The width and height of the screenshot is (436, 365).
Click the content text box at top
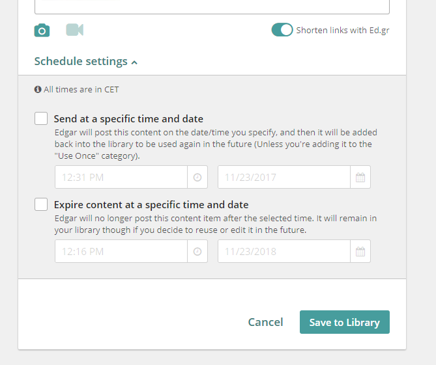[212, 7]
